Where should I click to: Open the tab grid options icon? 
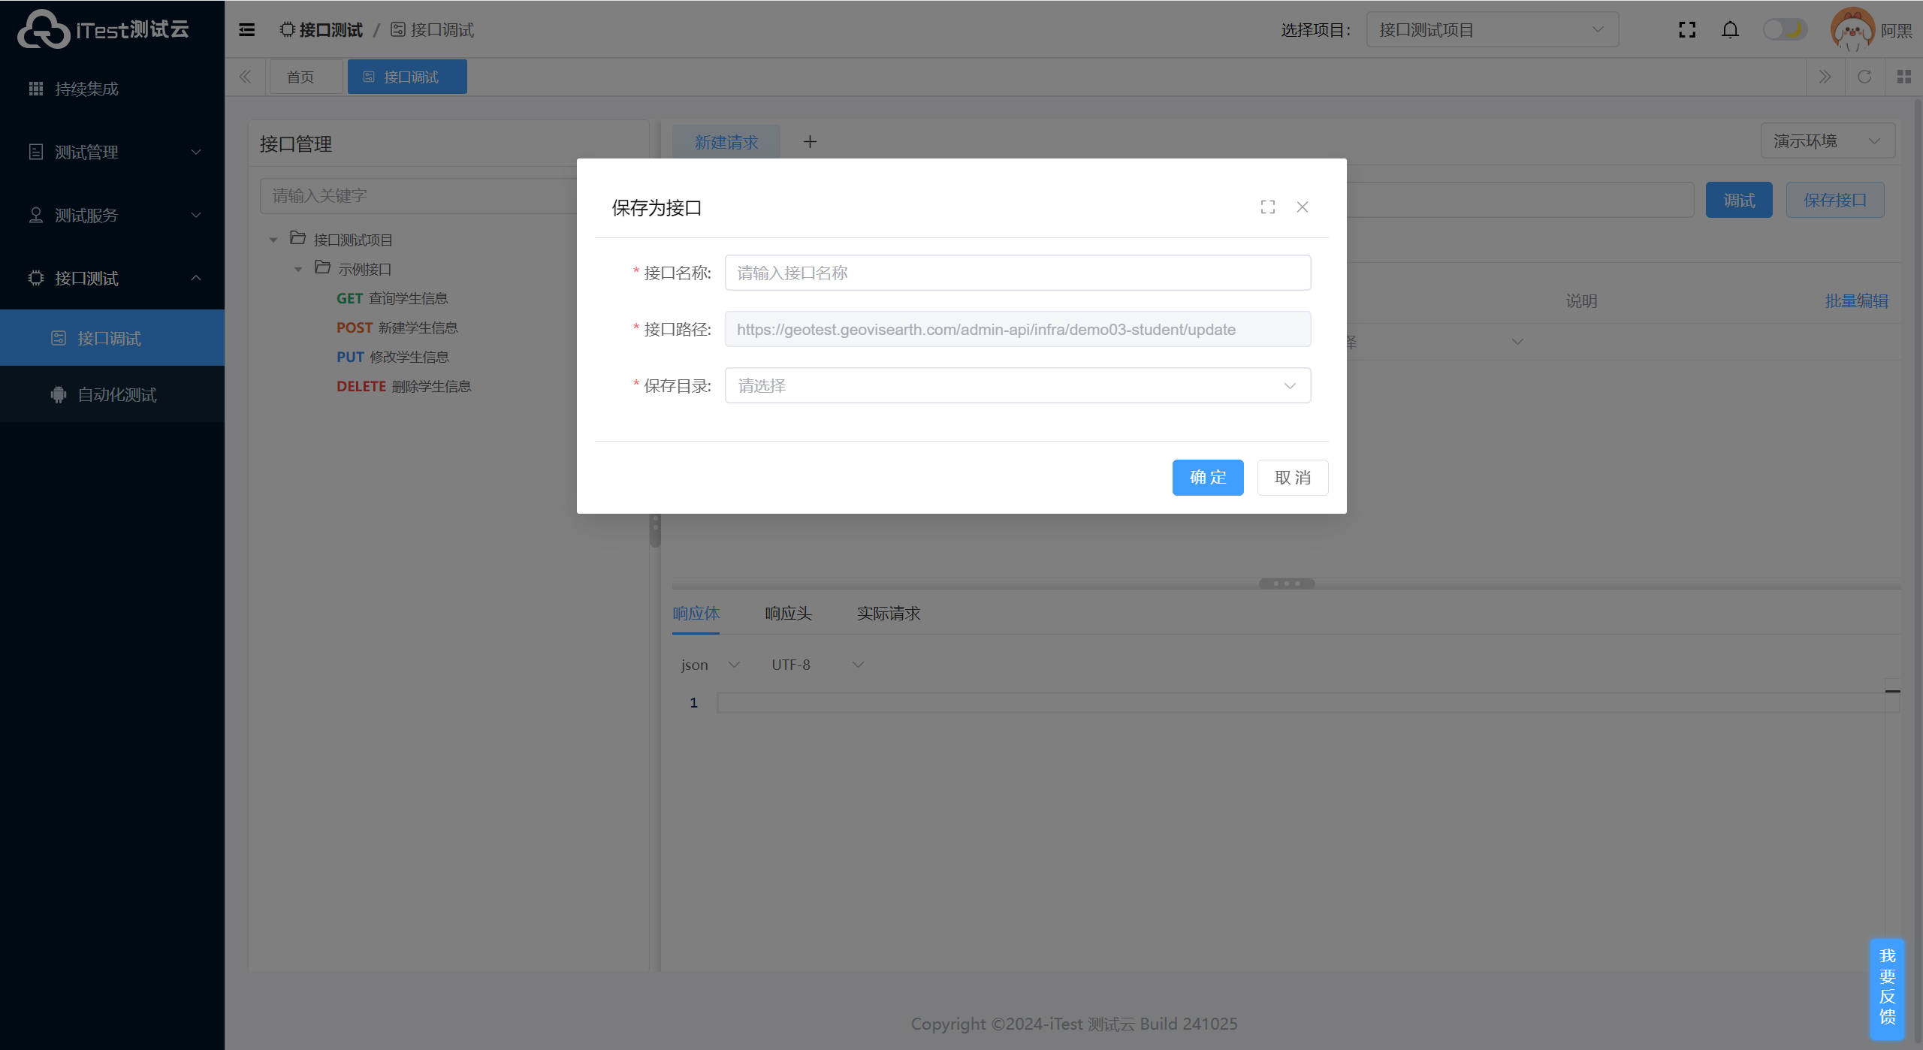tap(1903, 77)
